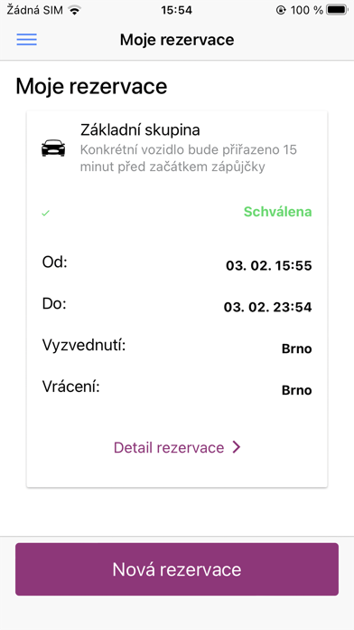This screenshot has height=630, width=354.
Task: Tap the vehicle assignment description text
Action: [x=189, y=157]
